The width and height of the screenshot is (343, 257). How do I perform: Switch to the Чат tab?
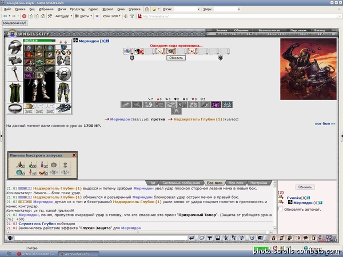(x=152, y=183)
